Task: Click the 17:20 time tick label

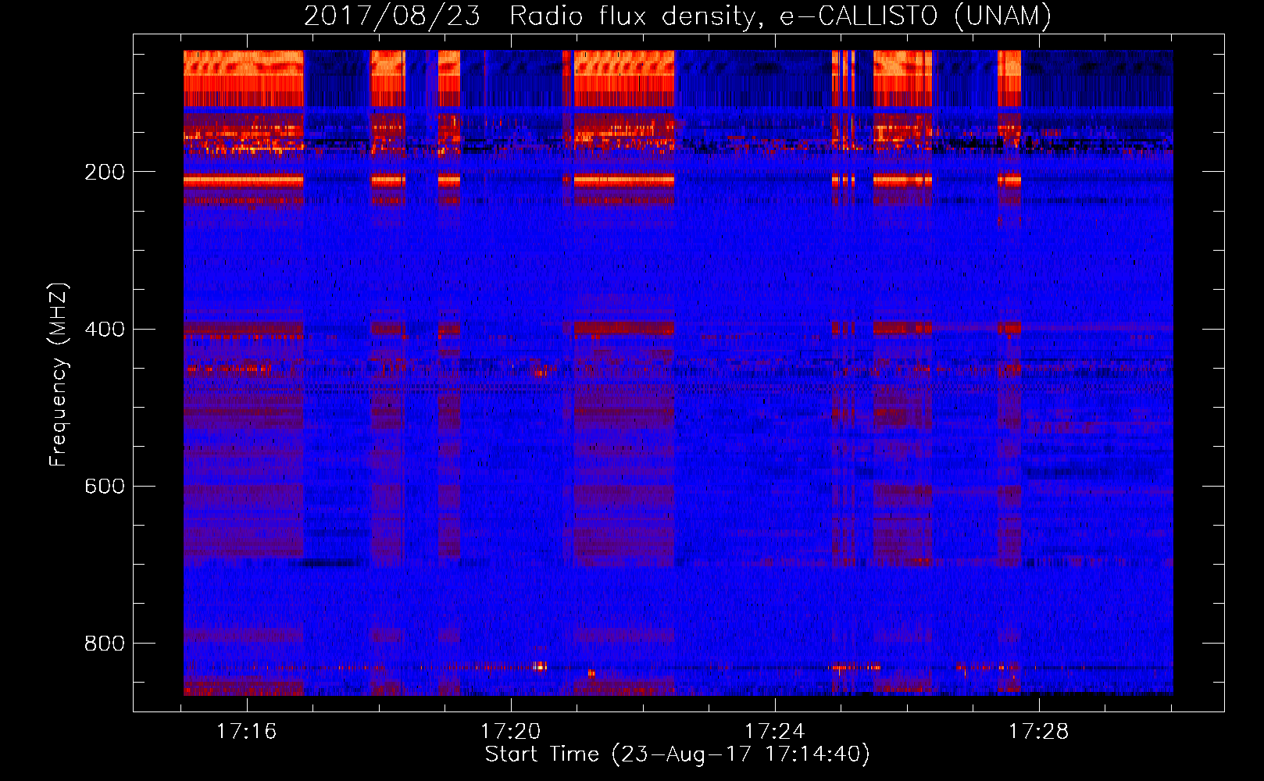Action: [511, 732]
